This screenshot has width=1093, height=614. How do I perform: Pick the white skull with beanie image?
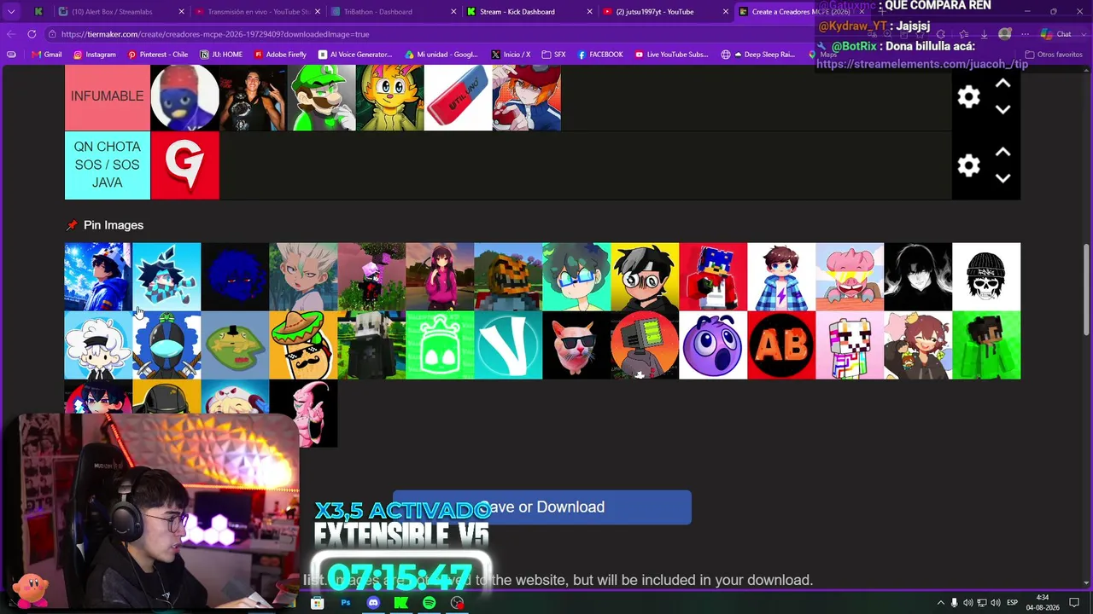click(986, 277)
